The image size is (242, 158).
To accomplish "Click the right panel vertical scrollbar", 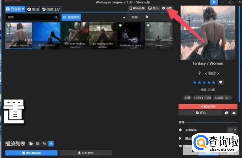I will pos(239,54).
